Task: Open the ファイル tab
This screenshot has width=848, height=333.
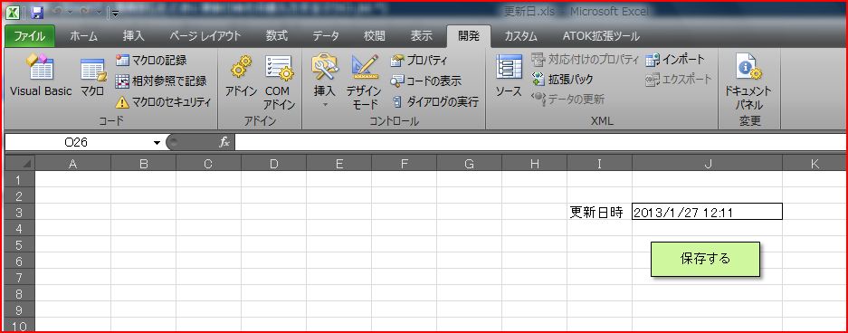Action: 30,36
